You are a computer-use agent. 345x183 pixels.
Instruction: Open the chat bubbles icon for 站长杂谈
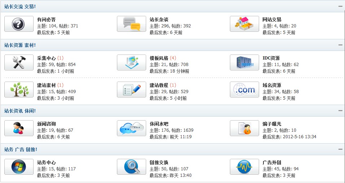coord(131,24)
